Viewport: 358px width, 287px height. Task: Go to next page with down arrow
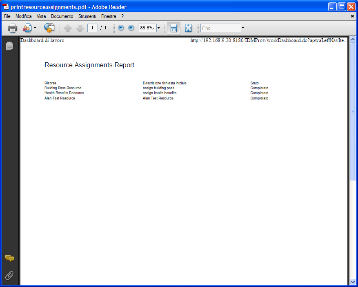(80, 28)
